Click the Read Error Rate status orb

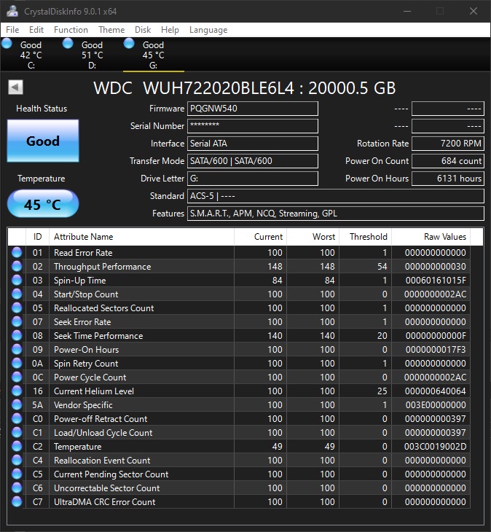click(17, 252)
